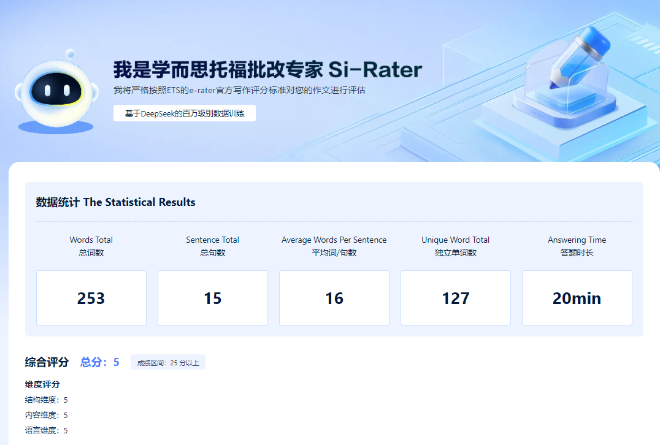
Task: Click the 结构维度 score line
Action: 47,400
